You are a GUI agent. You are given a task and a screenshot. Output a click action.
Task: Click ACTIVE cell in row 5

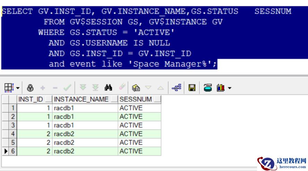coord(139,143)
